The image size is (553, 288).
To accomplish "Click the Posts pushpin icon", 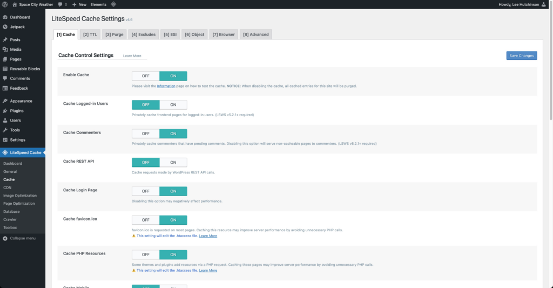I will (x=5, y=39).
